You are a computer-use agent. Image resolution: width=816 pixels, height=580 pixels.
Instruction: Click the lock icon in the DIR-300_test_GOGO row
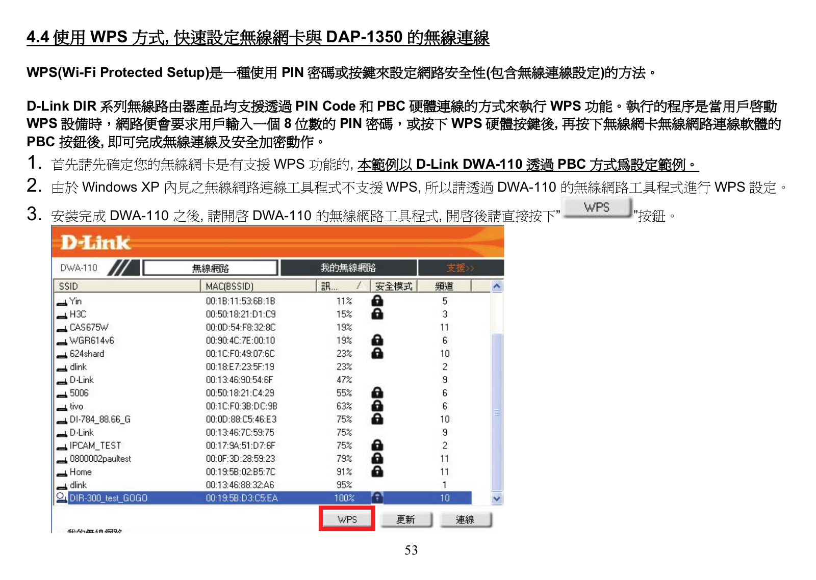(x=377, y=497)
